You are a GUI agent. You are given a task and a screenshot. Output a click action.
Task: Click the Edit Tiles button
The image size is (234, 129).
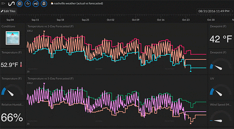pyautogui.click(x=8, y=11)
